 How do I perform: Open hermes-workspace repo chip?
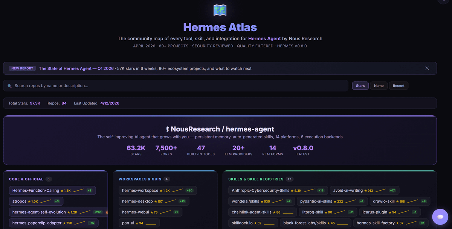(x=157, y=191)
